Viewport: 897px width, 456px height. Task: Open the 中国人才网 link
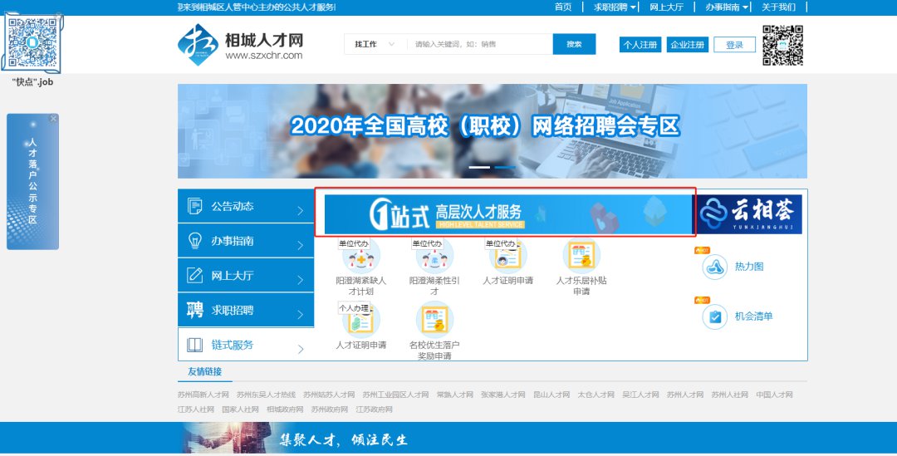pos(775,395)
